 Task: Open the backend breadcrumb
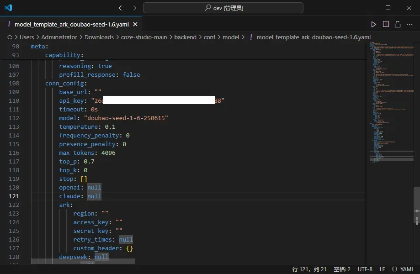pyautogui.click(x=186, y=37)
